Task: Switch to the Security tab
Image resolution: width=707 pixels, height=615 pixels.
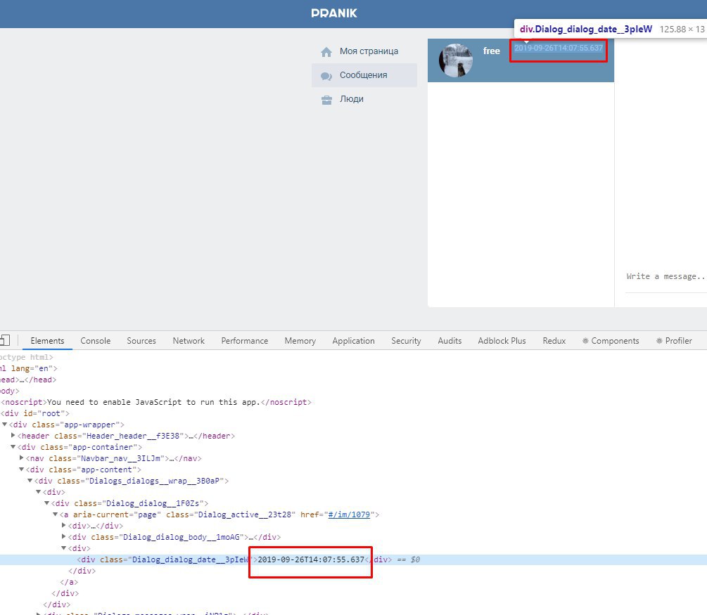Action: point(406,341)
